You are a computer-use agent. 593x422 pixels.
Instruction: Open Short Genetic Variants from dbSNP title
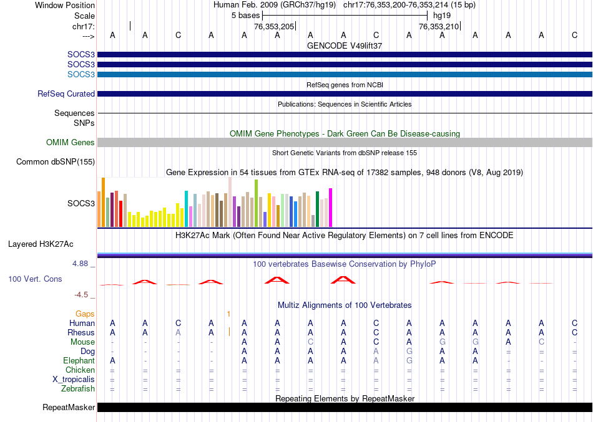click(345, 153)
